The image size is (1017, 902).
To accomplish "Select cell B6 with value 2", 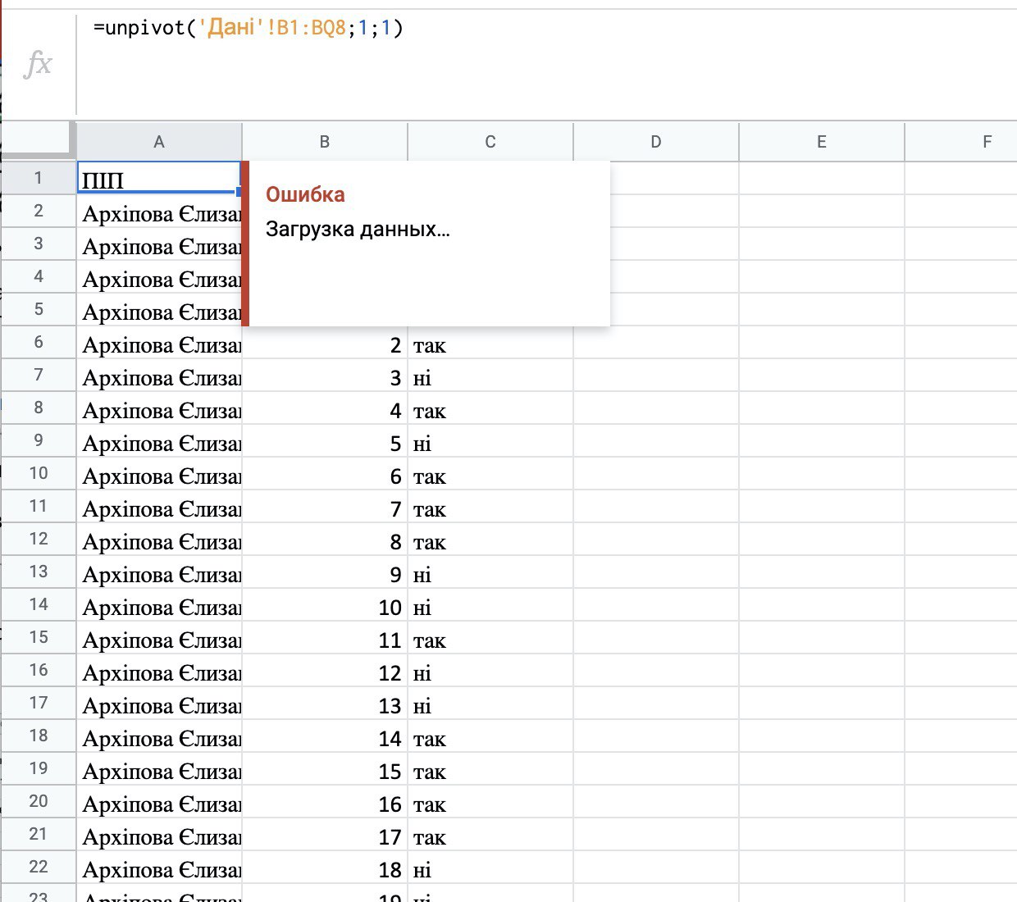I will tap(325, 345).
